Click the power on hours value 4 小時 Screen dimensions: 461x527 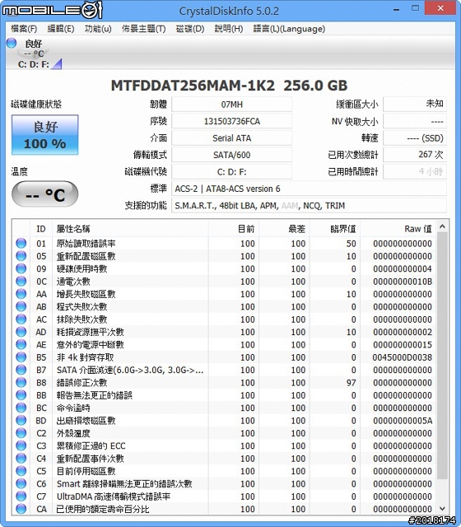click(x=415, y=172)
